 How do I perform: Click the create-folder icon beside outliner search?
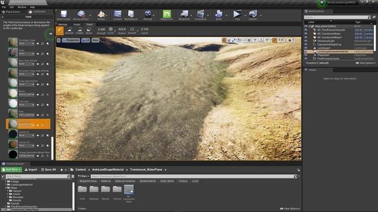pos(374,17)
